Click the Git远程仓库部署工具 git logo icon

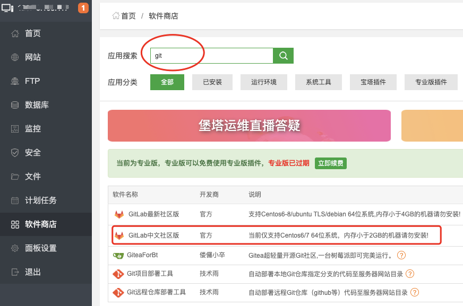(118, 292)
